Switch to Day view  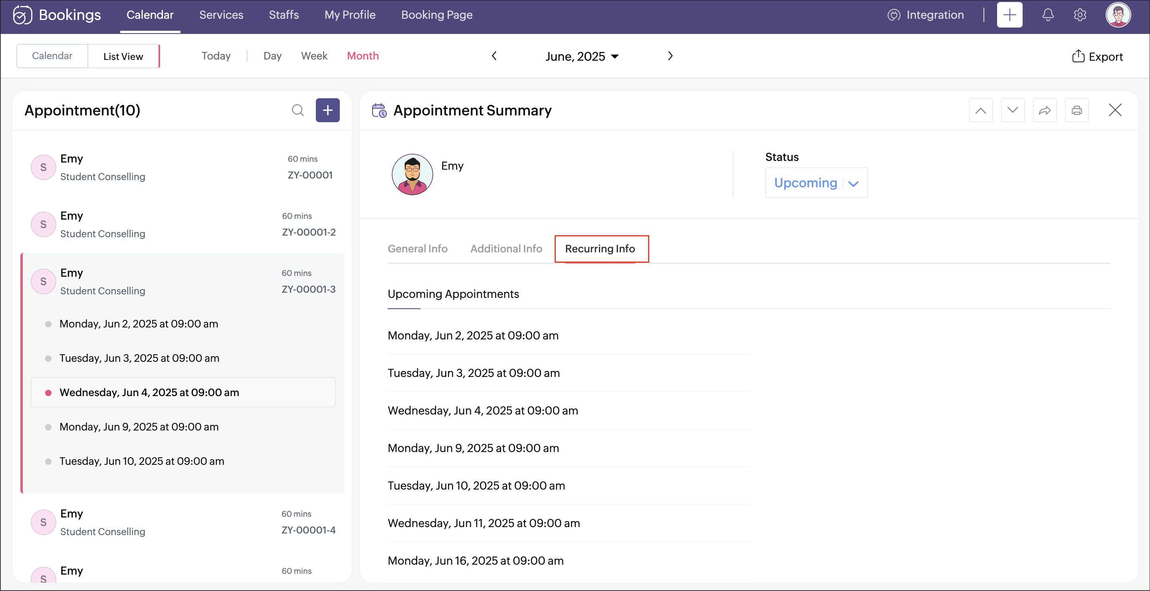pyautogui.click(x=272, y=56)
